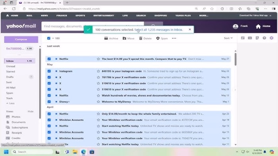Open the Contacts icon in right rail
This screenshot has width=278, height=156.
(x=243, y=38)
